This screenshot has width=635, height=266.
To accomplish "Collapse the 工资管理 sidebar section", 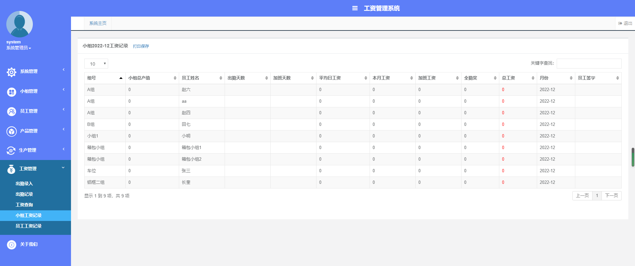I will click(35, 169).
